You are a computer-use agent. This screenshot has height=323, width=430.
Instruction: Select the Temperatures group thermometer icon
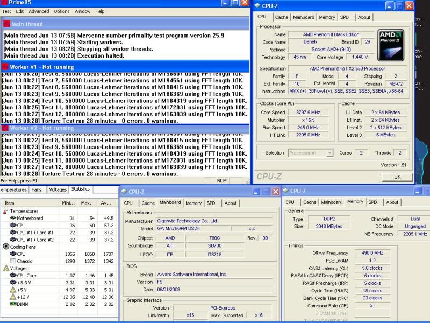[x=6, y=211]
